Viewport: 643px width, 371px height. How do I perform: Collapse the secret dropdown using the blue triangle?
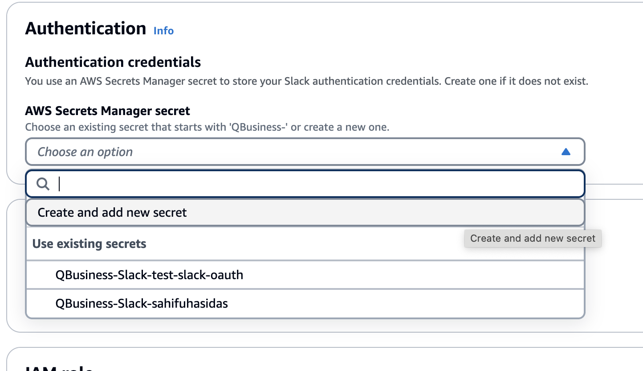[566, 152]
